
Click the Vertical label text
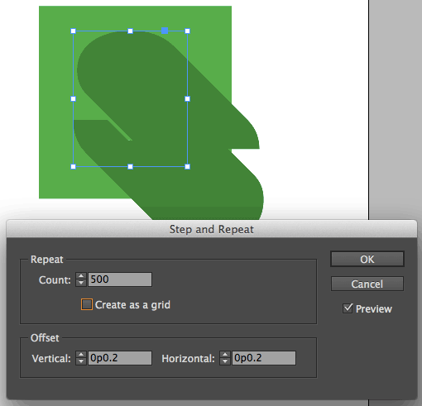pos(51,359)
